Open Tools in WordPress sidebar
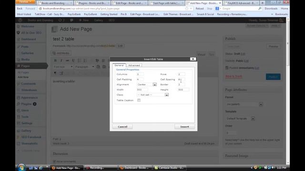The height and width of the screenshot is (171, 305). 25,117
